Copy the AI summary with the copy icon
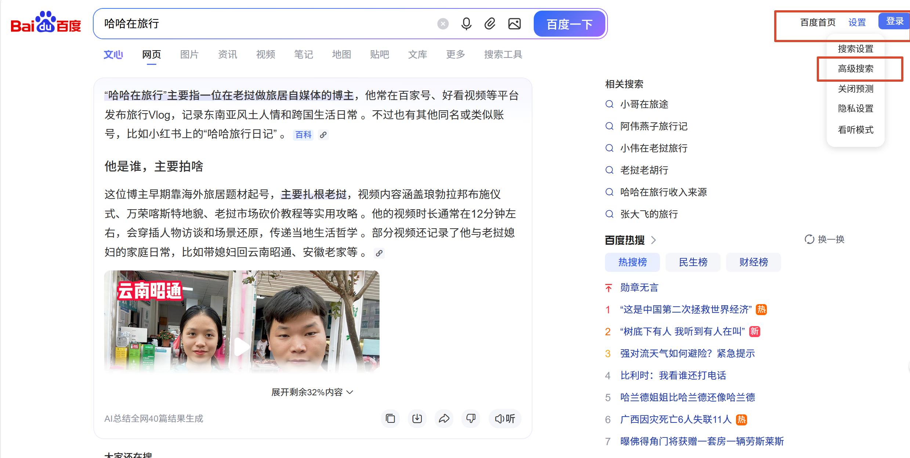This screenshot has height=458, width=910. 390,418
